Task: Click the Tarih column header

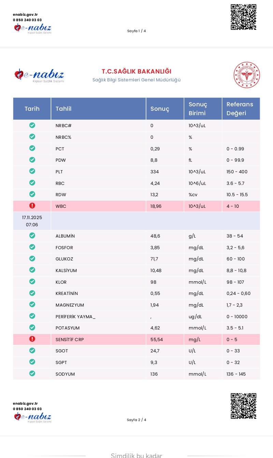Action: pos(32,109)
